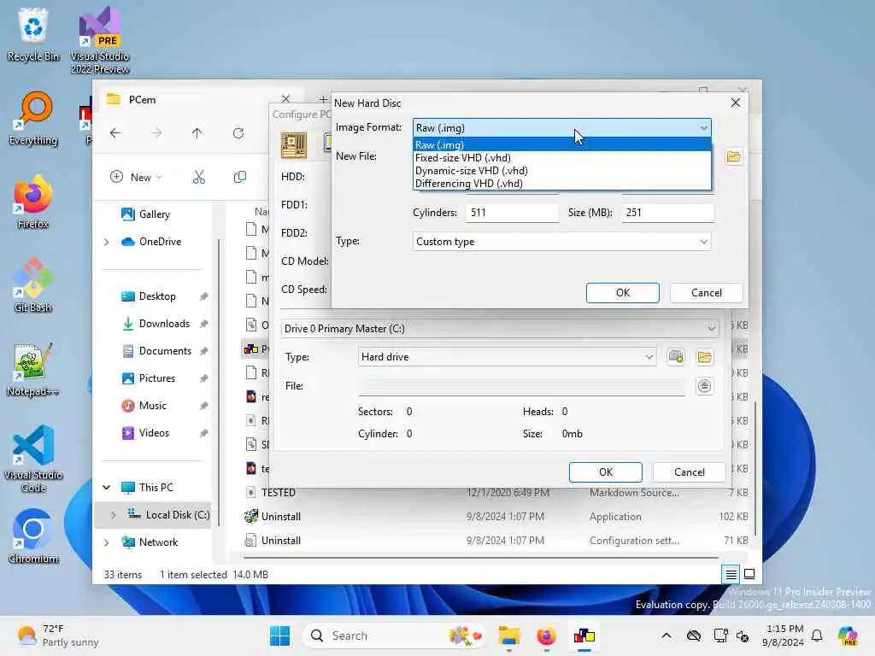This screenshot has width=875, height=656.
Task: Click Back arrow in PCem explorer window
Action: tap(115, 133)
